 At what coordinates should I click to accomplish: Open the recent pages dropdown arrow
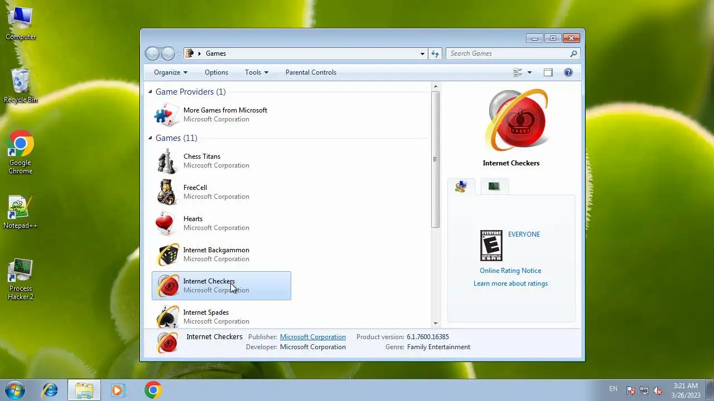pos(179,53)
